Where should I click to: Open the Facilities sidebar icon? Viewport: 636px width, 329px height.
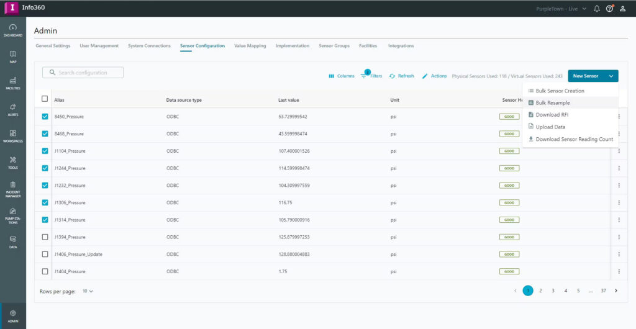click(12, 80)
